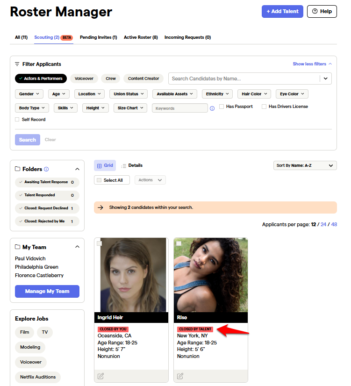Click the info icon beside Keywords field

coord(212,108)
